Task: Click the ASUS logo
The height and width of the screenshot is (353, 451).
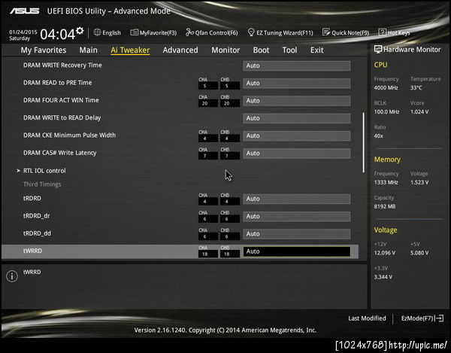Action: (x=25, y=11)
